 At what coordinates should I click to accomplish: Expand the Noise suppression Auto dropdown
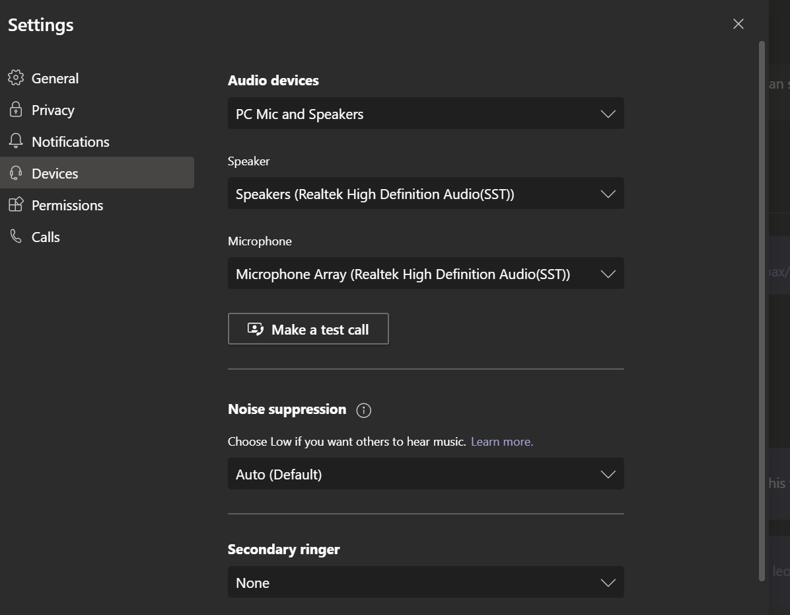(x=425, y=474)
